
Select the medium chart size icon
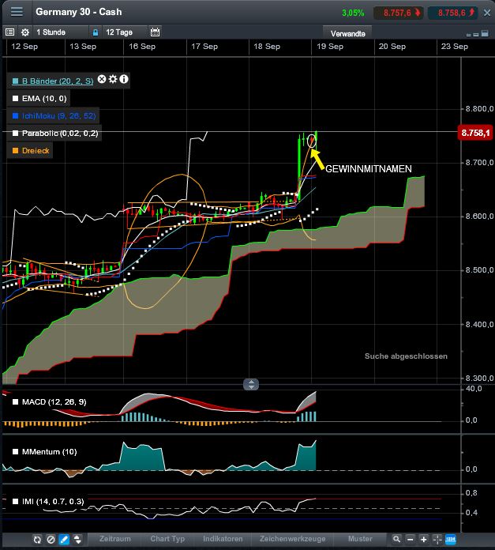coord(476,34)
